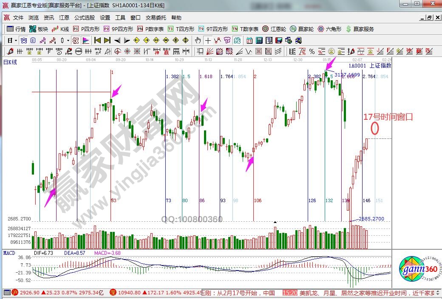
Task: Open the 江恩轮 (Gann wheel) tool
Action: (x=274, y=29)
